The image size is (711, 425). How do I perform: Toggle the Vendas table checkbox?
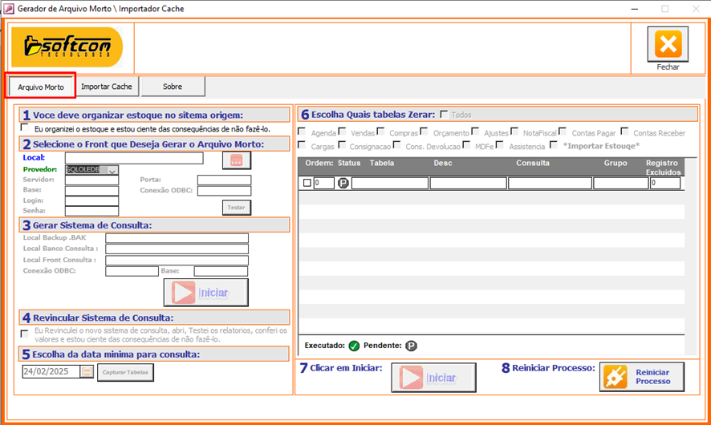(343, 132)
